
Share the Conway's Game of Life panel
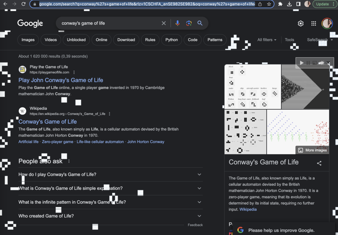click(x=319, y=163)
